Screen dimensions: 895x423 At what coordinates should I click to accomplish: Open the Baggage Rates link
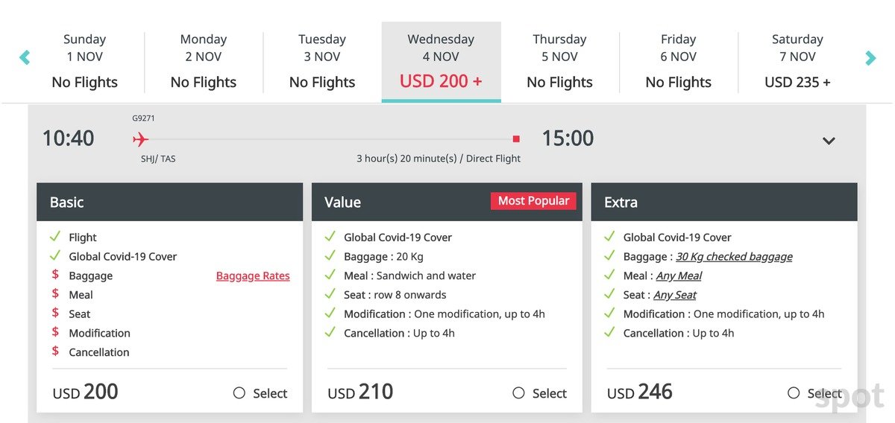(253, 276)
